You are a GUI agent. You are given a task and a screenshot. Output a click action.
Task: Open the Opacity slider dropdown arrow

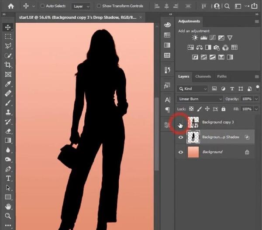click(256, 99)
